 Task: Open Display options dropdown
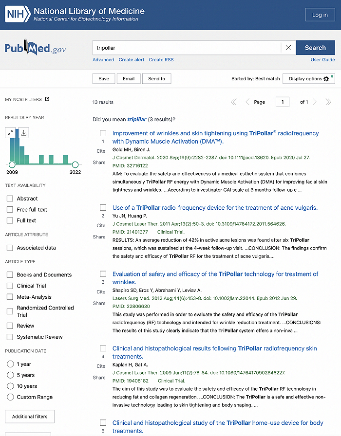309,79
